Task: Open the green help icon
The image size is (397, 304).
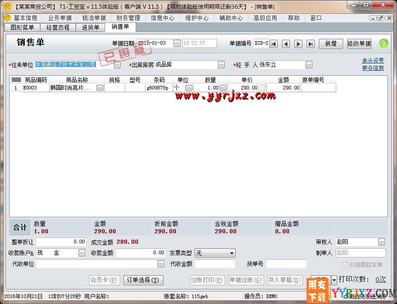Action: pyautogui.click(x=383, y=43)
